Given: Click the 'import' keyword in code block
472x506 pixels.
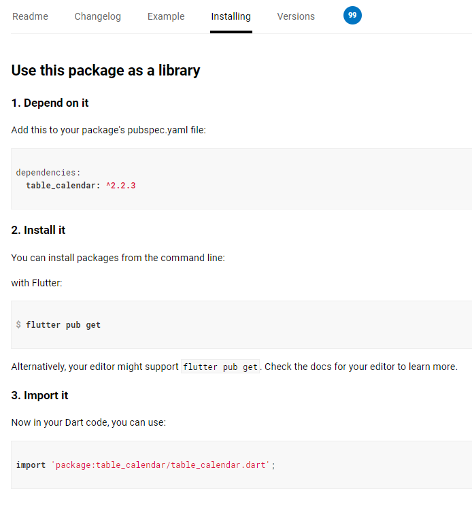Looking at the screenshot, I should coord(31,465).
